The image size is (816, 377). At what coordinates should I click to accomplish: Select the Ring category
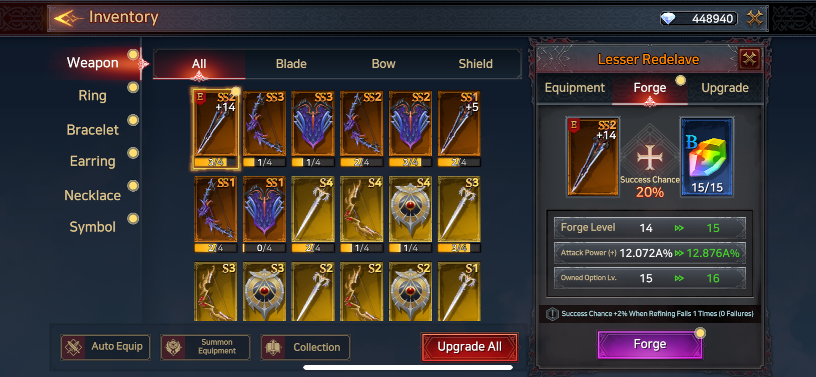click(x=92, y=96)
